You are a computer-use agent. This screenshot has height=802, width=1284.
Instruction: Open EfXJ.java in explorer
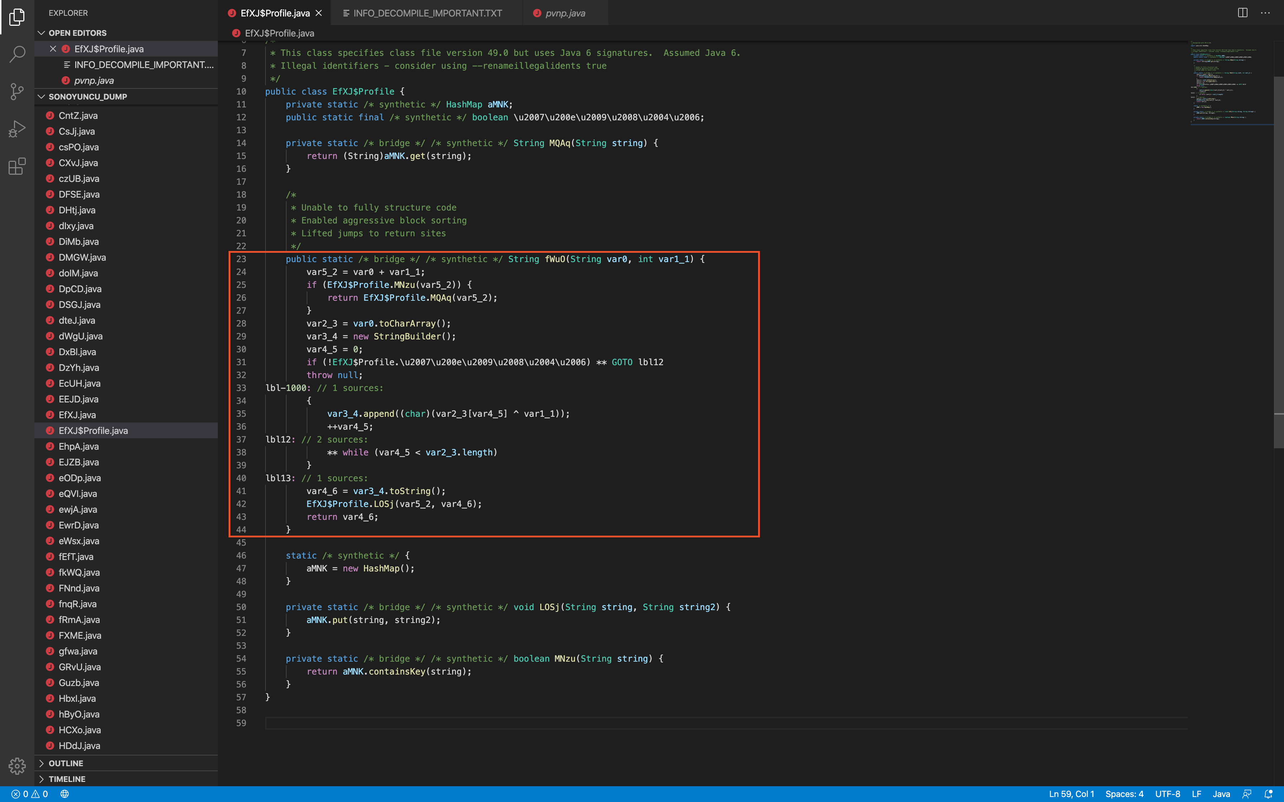coord(126,415)
